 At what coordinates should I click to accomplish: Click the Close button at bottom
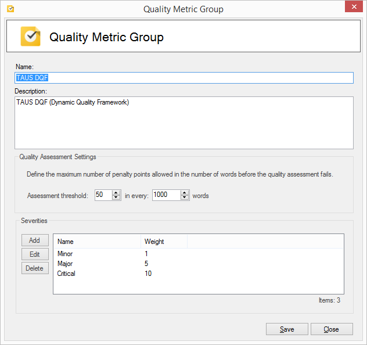[x=332, y=329]
